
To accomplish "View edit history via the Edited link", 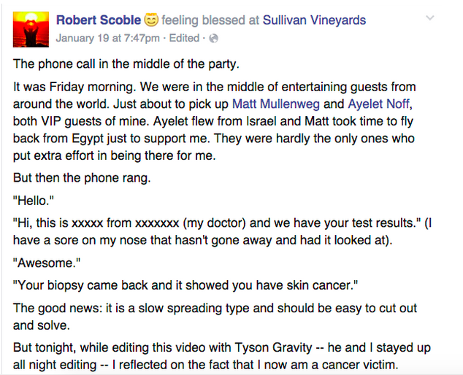I will [x=184, y=38].
